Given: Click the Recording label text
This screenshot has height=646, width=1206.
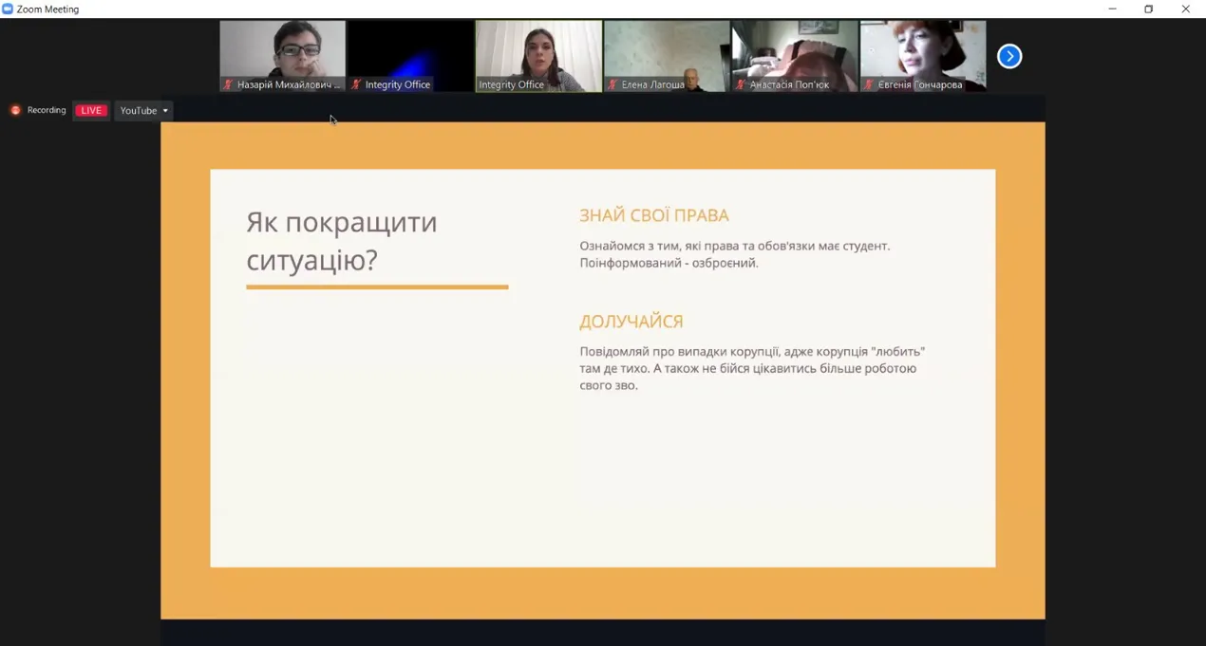Looking at the screenshot, I should (47, 110).
